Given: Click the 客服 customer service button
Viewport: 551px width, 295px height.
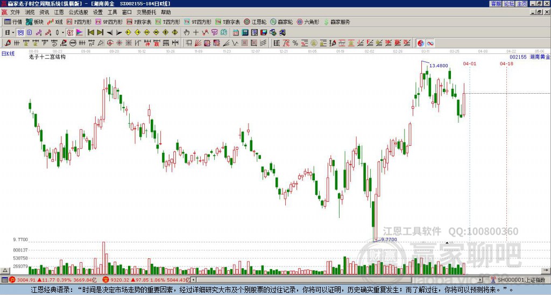Looking at the screenshot, I should (x=496, y=4).
